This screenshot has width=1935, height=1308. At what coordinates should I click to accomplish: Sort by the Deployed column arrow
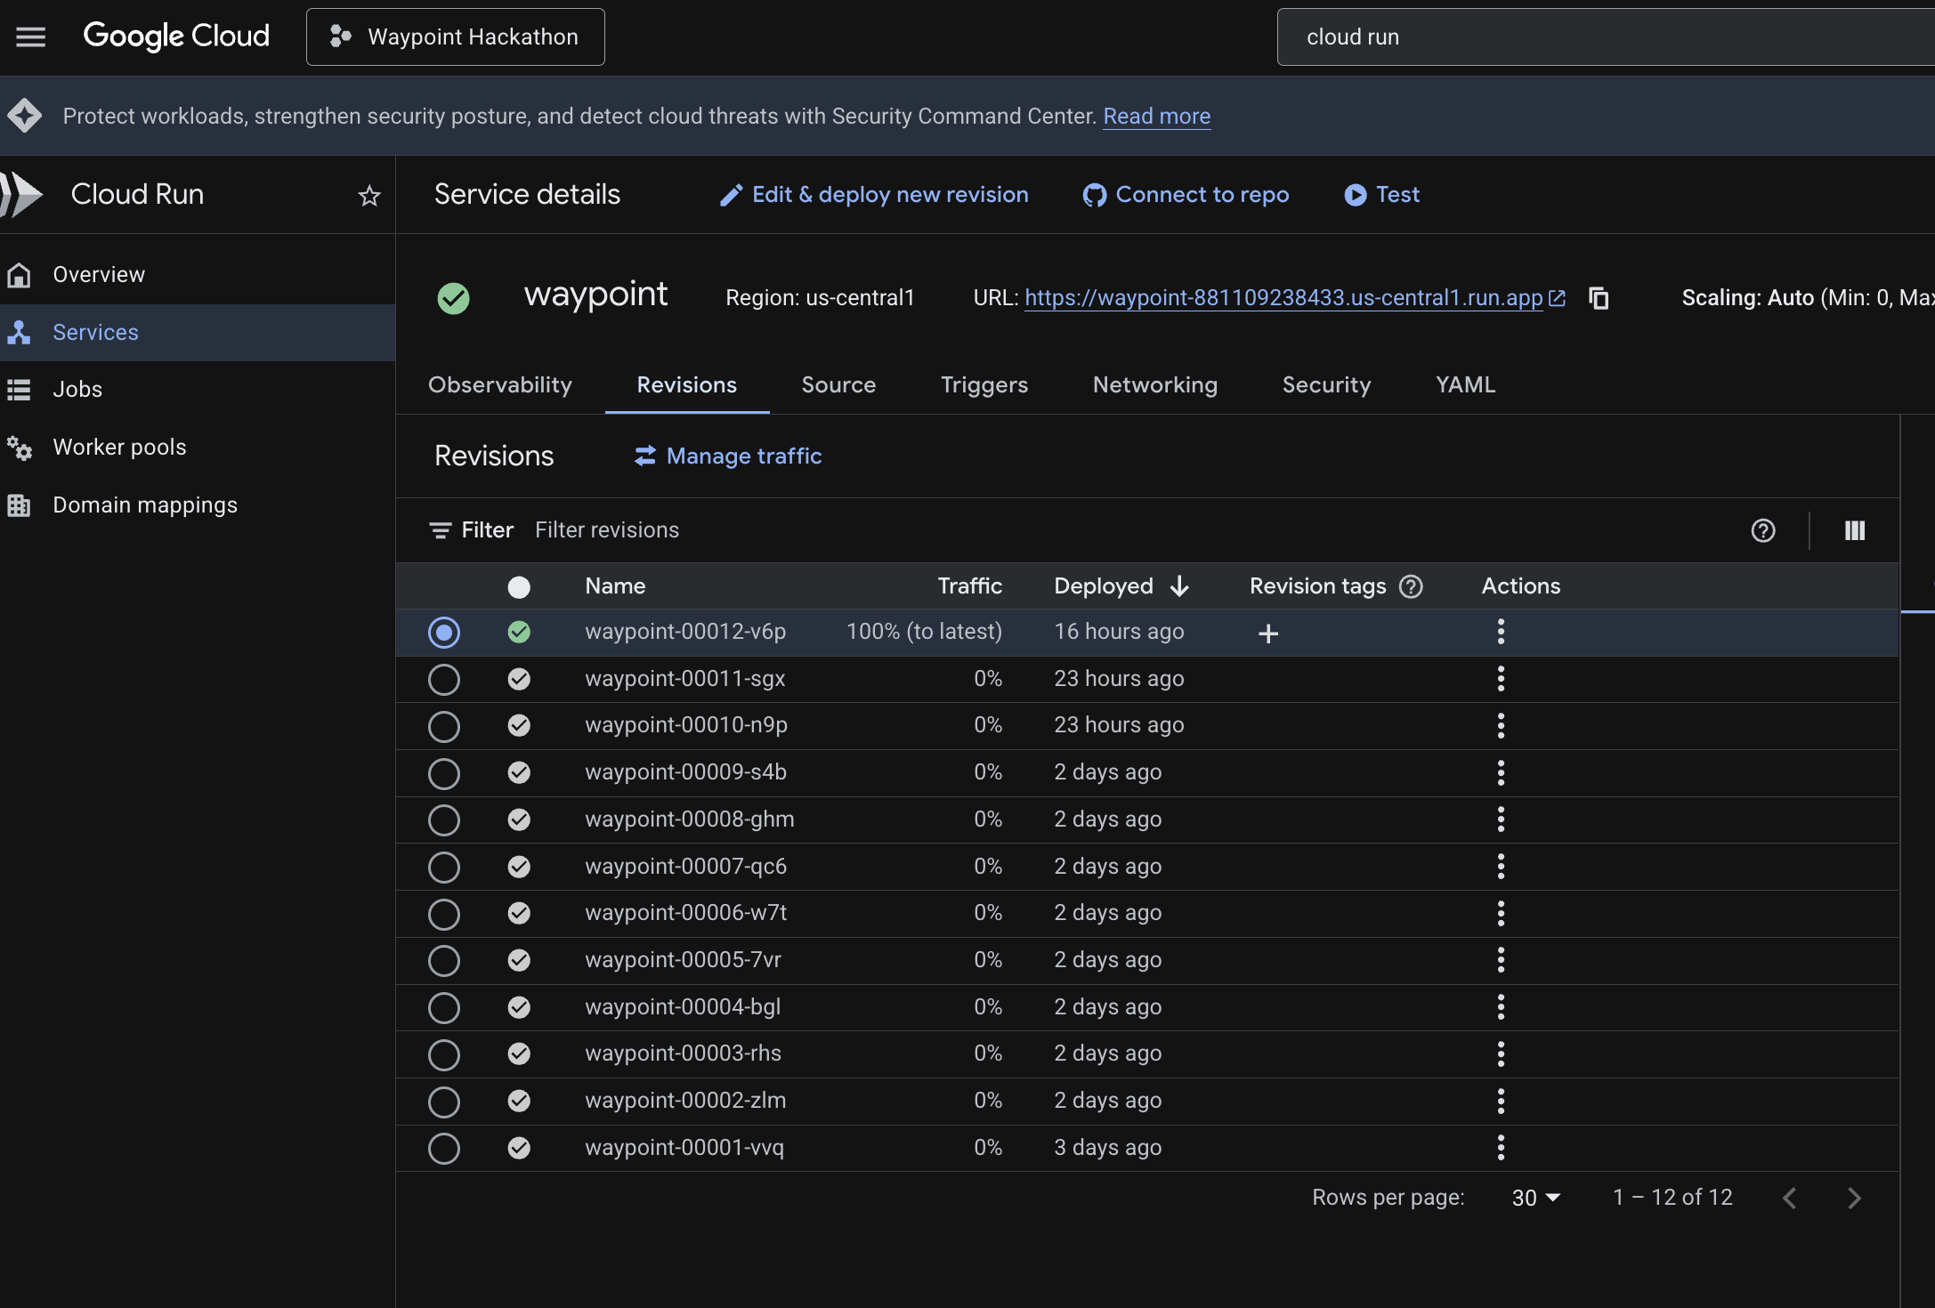(x=1179, y=586)
